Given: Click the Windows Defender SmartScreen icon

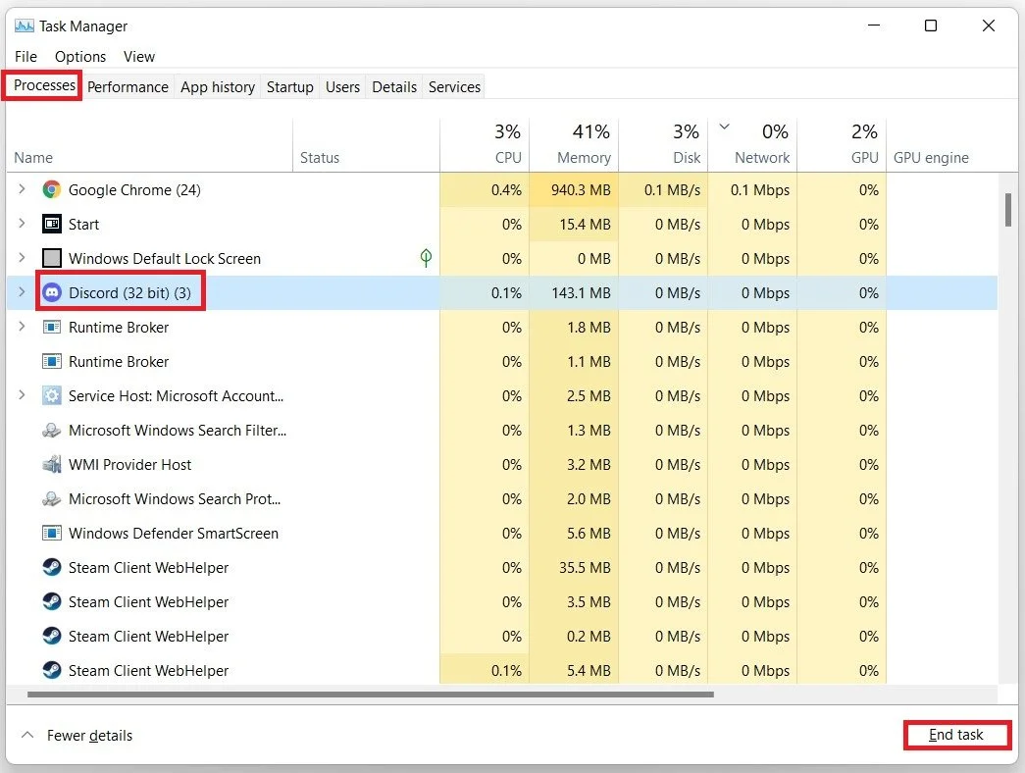Looking at the screenshot, I should 52,533.
